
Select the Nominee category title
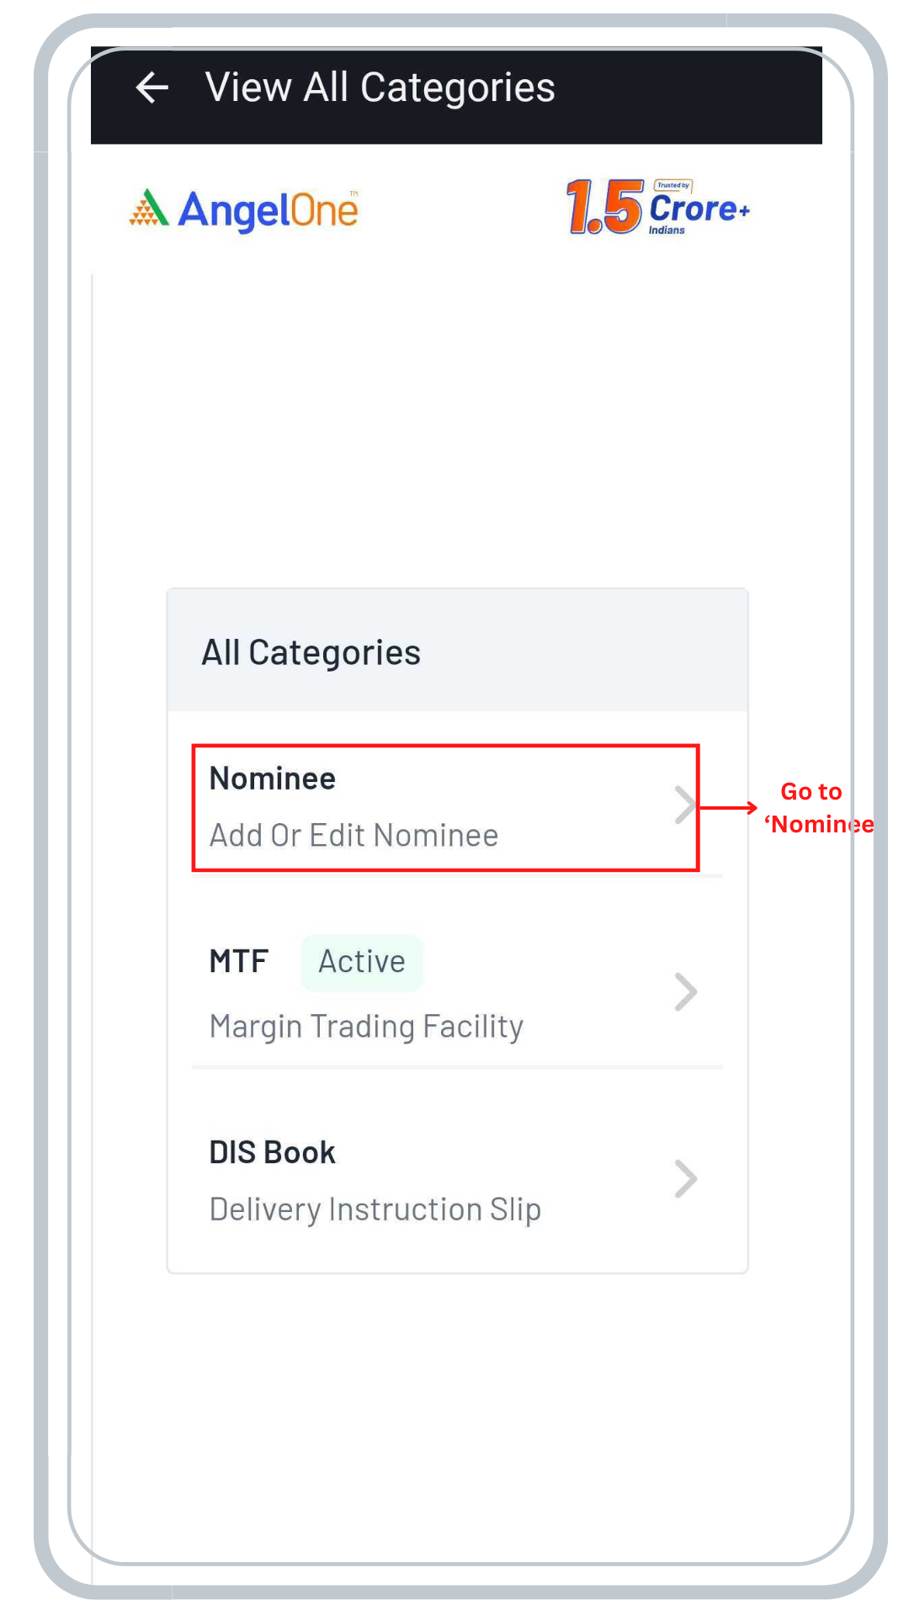[x=272, y=779]
